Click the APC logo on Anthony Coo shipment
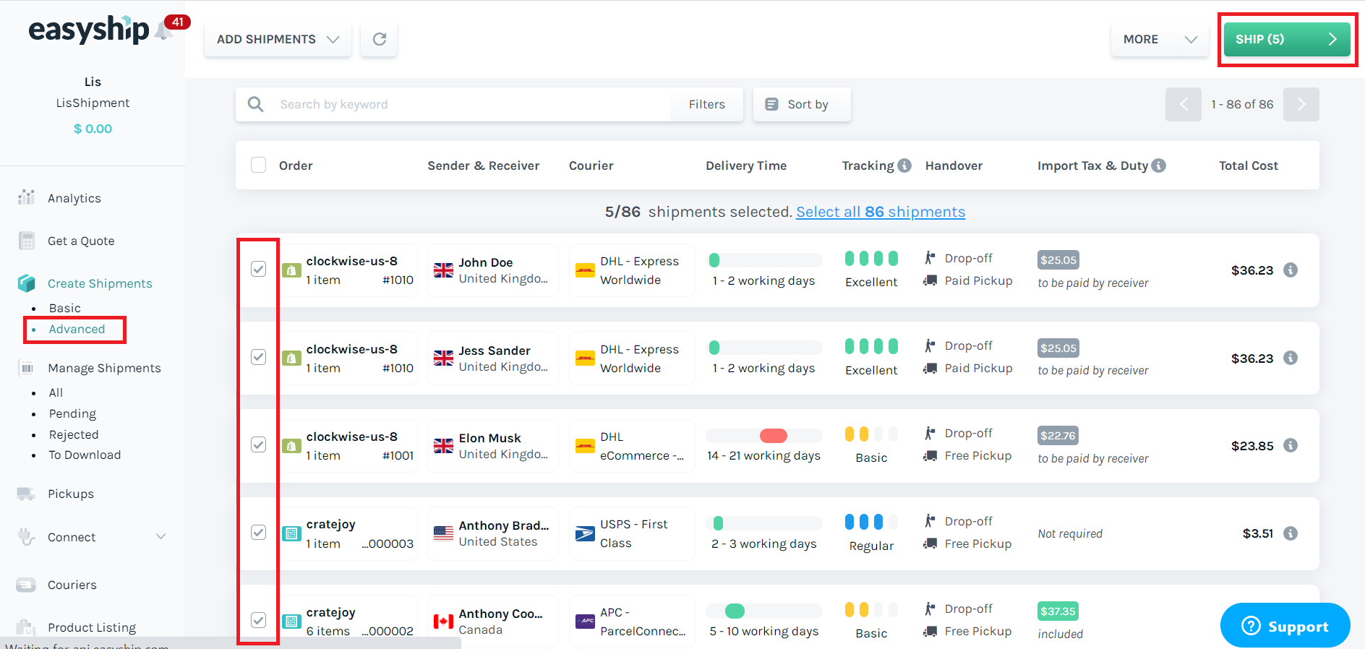This screenshot has width=1365, height=649. pyautogui.click(x=585, y=621)
